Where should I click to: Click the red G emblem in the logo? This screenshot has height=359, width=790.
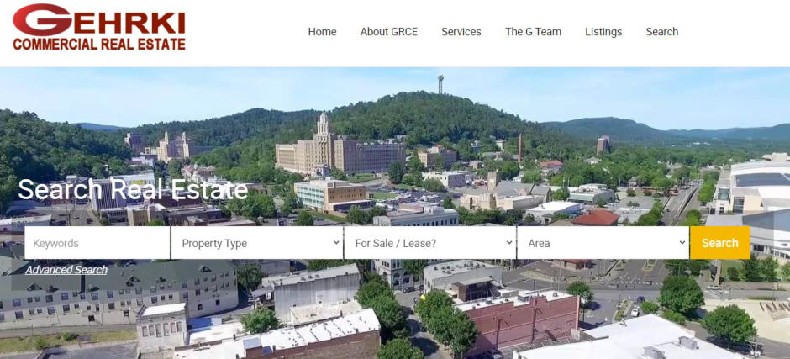(41, 19)
